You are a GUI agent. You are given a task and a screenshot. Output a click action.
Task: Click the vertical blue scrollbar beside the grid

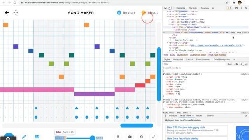tap(159, 74)
